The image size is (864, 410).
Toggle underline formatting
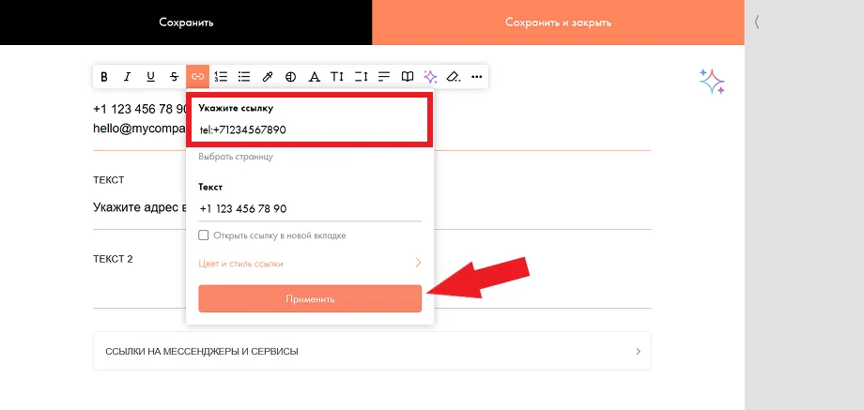pyautogui.click(x=150, y=77)
